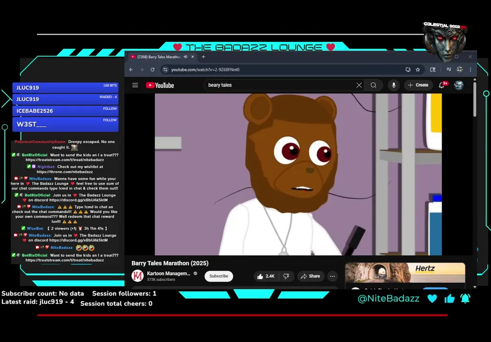Screen dimensions: 491x342
Task: Open Chrome three-dot menu
Action: [470, 69]
